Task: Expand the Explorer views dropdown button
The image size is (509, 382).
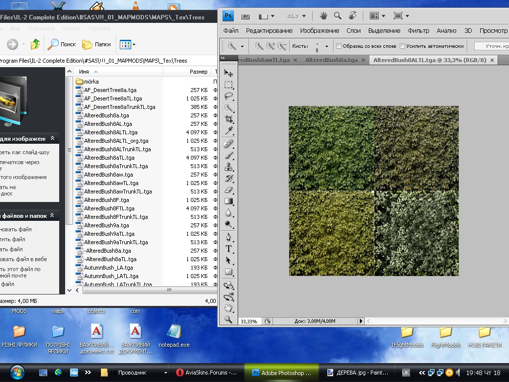Action: point(134,45)
